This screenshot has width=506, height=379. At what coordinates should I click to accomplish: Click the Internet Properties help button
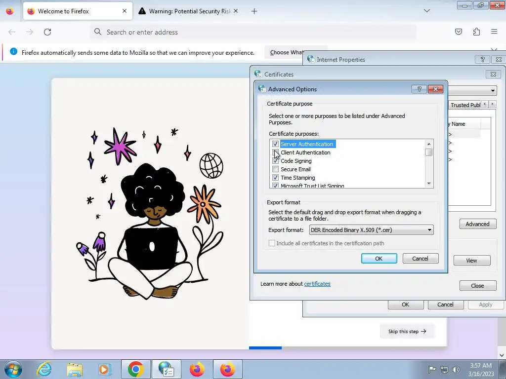click(x=482, y=60)
